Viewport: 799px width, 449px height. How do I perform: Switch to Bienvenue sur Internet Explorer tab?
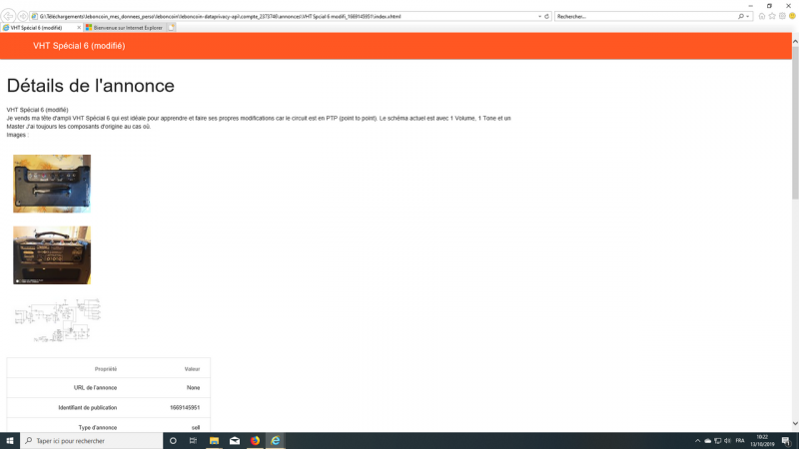tap(125, 27)
